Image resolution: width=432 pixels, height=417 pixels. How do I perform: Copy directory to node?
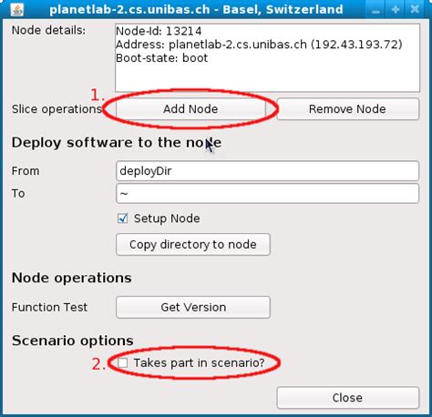point(193,244)
